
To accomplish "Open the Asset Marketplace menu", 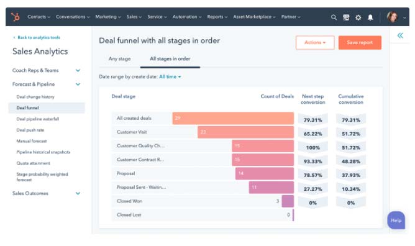I will click(254, 17).
